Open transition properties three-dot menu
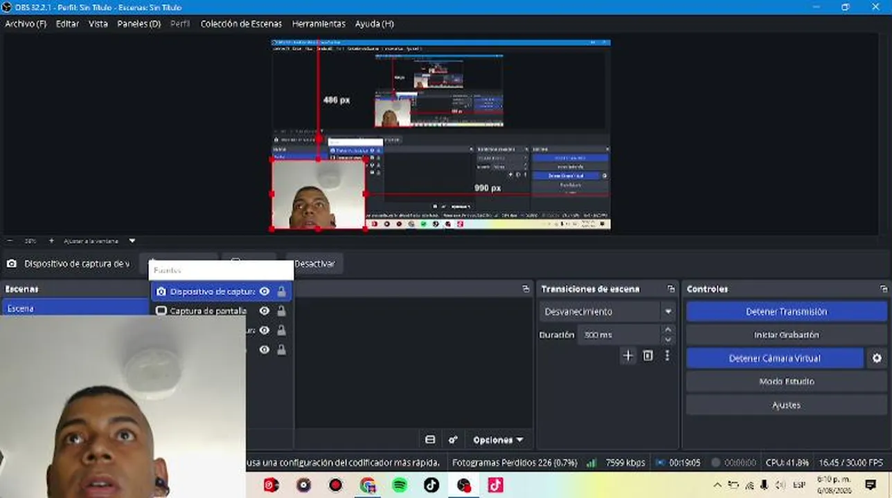The width and height of the screenshot is (892, 498). coord(667,356)
